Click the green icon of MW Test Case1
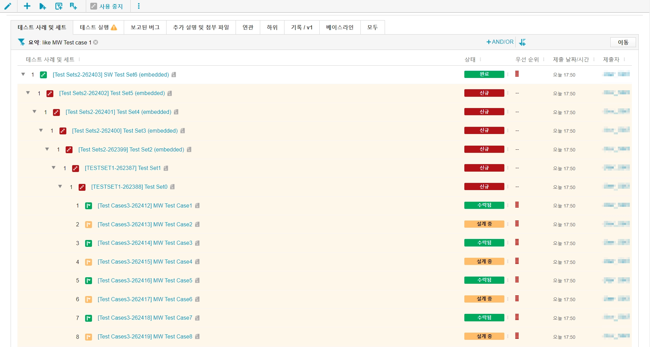Image resolution: width=650 pixels, height=347 pixels. tap(89, 205)
